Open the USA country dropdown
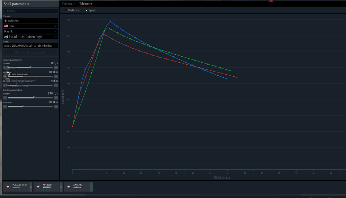346x198 pixels. click(x=30, y=26)
